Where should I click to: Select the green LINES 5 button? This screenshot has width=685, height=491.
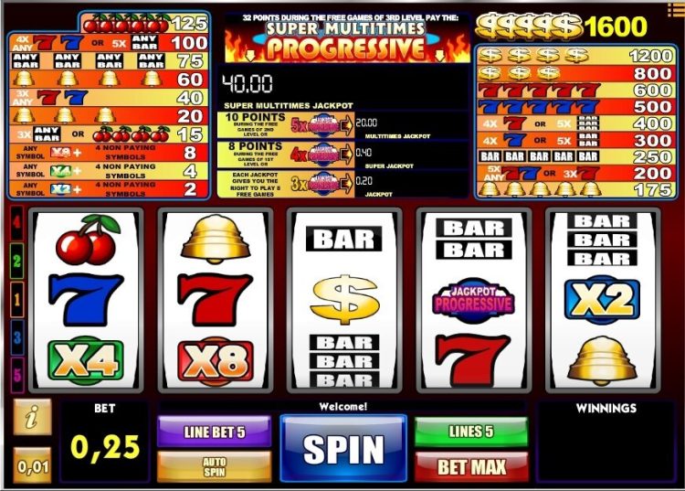(x=471, y=432)
